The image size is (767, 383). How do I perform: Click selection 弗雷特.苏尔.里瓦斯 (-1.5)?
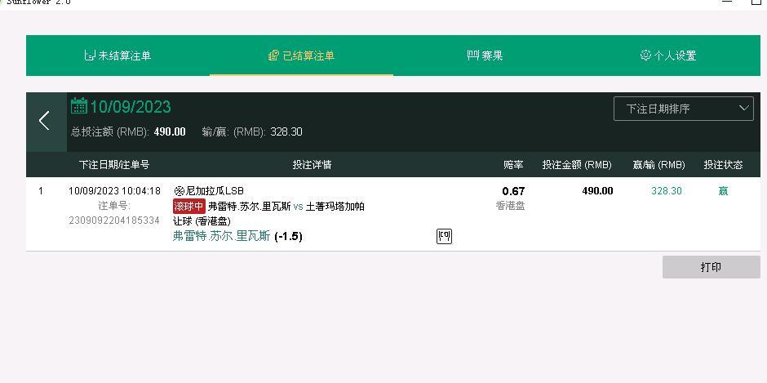coord(237,237)
